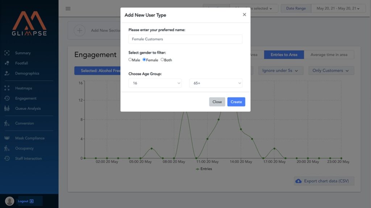Switch to Entries to Area tab

click(x=284, y=55)
